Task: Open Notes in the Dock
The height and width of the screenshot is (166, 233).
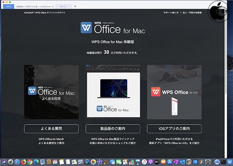Action: tap(62, 162)
